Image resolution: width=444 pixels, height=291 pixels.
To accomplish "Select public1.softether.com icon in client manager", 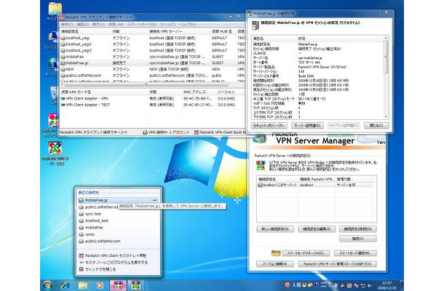I will pyautogui.click(x=63, y=76).
